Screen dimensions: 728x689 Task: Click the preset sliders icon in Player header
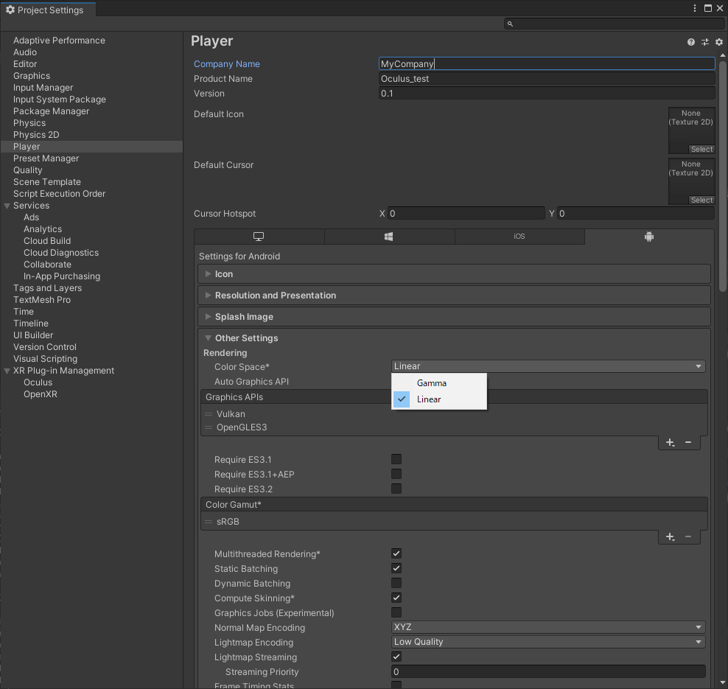pos(705,42)
